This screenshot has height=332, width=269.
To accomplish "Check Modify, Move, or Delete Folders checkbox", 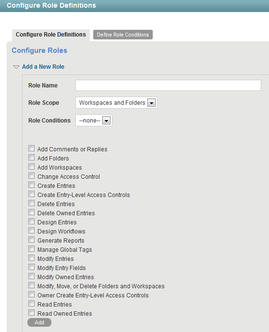I will tap(32, 285).
